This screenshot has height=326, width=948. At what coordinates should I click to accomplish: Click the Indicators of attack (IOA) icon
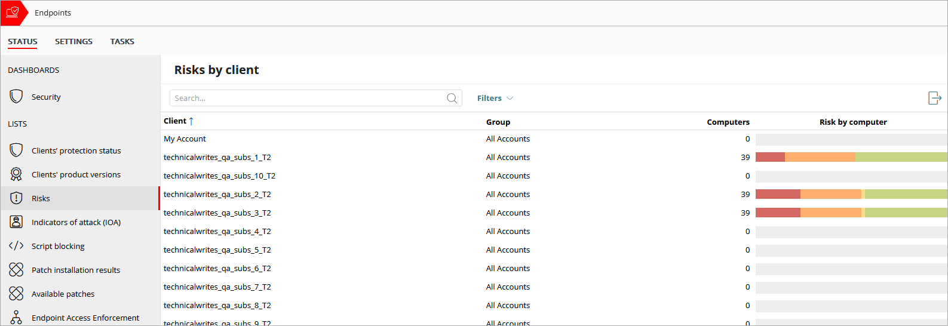pyautogui.click(x=17, y=222)
